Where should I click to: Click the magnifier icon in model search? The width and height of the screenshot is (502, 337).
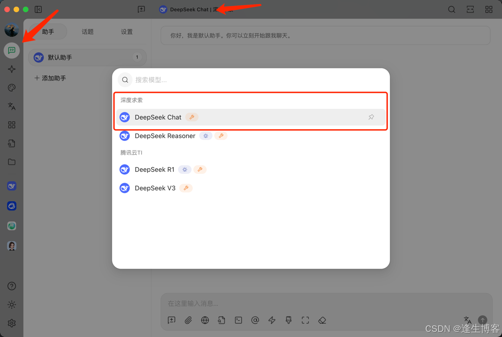click(125, 79)
